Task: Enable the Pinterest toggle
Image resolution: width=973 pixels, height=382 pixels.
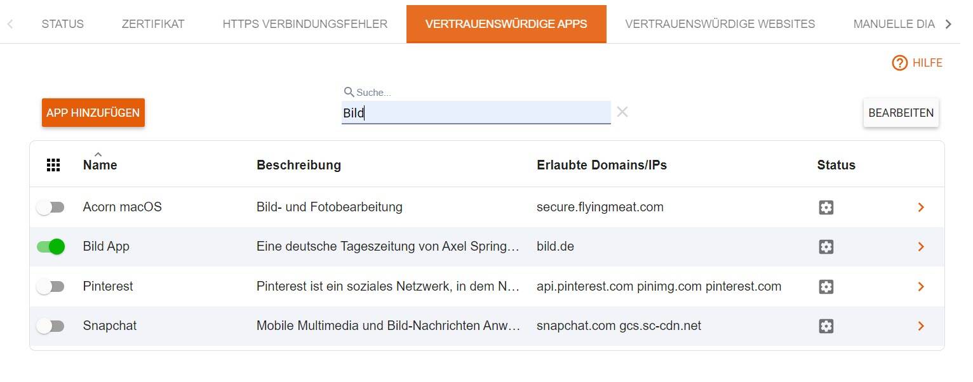Action: [50, 287]
